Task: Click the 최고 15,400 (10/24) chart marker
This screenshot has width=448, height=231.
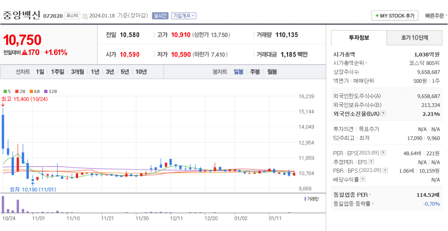Action: coord(25,99)
